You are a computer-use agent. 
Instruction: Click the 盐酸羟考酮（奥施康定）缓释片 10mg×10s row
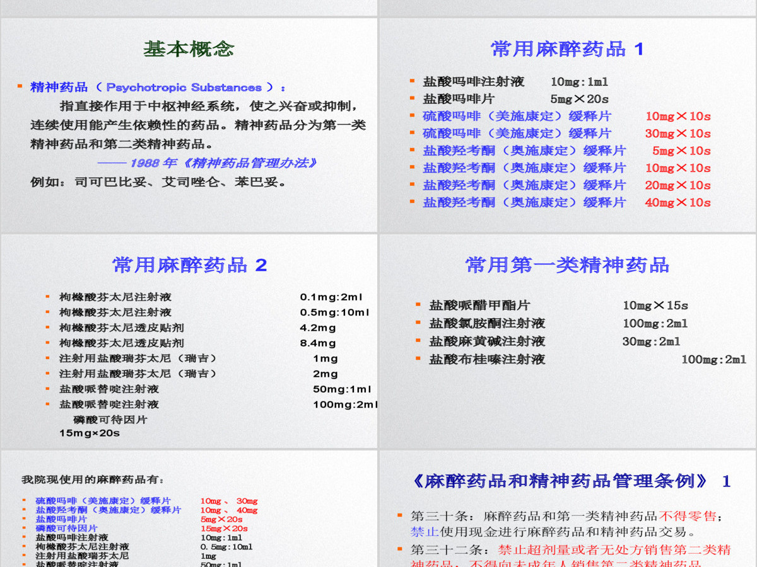click(x=566, y=168)
